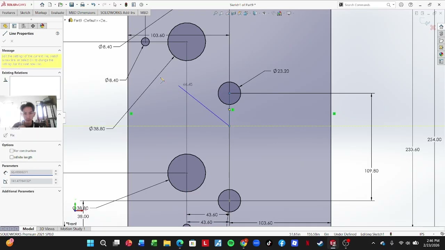
Task: Switch to the Features tab
Action: pyautogui.click(x=9, y=13)
